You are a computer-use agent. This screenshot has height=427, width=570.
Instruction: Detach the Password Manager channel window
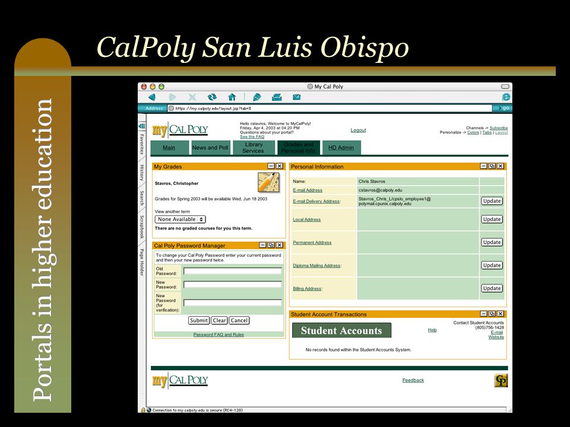point(271,245)
